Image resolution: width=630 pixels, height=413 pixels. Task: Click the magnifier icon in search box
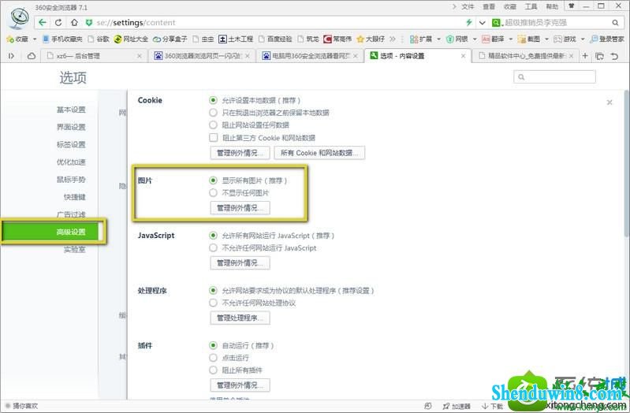(615, 23)
